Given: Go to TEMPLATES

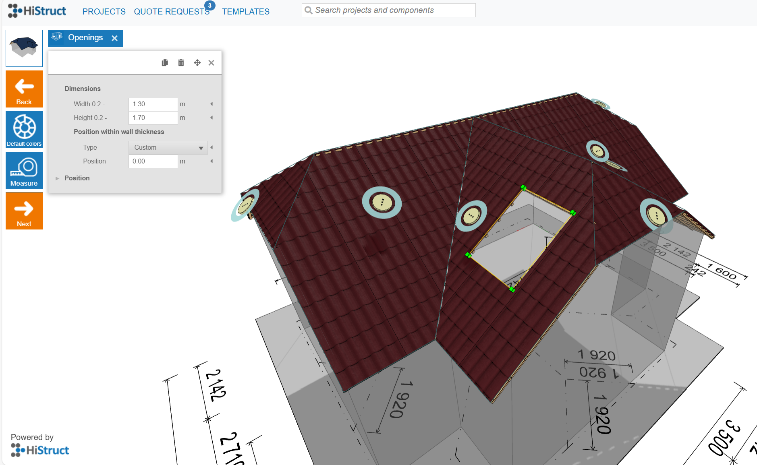Looking at the screenshot, I should tap(246, 12).
